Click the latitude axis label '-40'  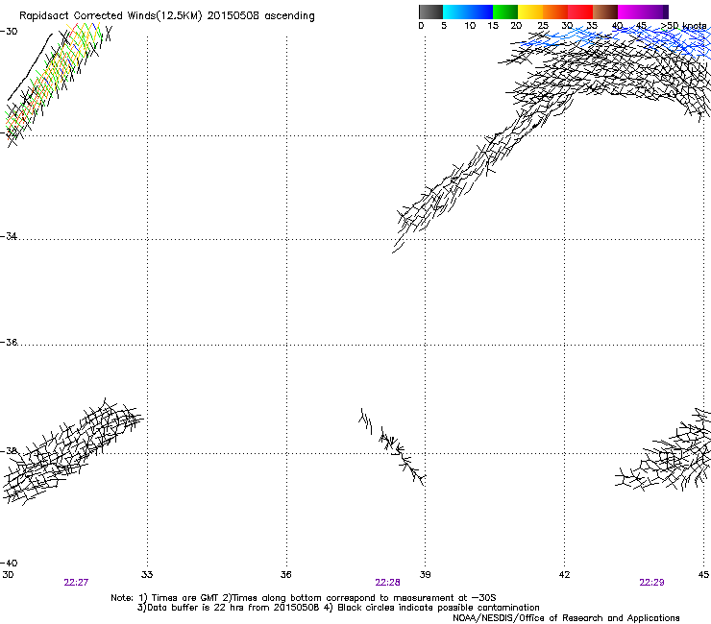9,563
